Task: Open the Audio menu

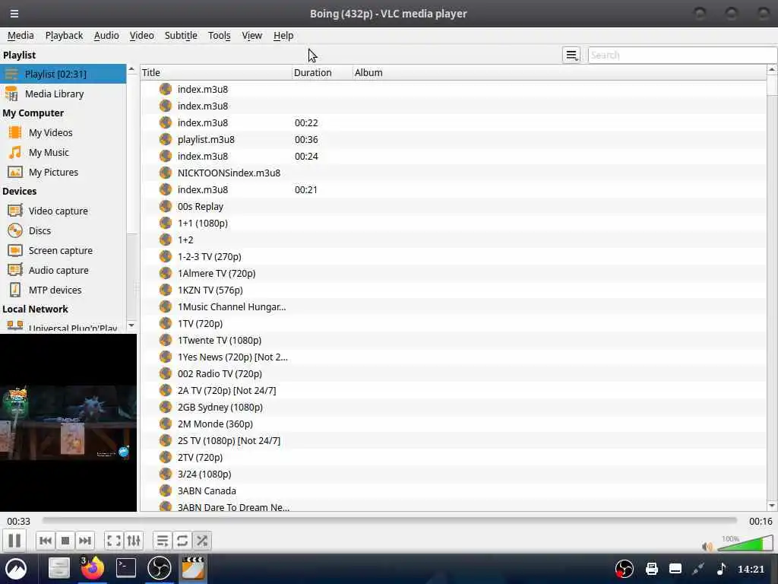Action: (106, 35)
